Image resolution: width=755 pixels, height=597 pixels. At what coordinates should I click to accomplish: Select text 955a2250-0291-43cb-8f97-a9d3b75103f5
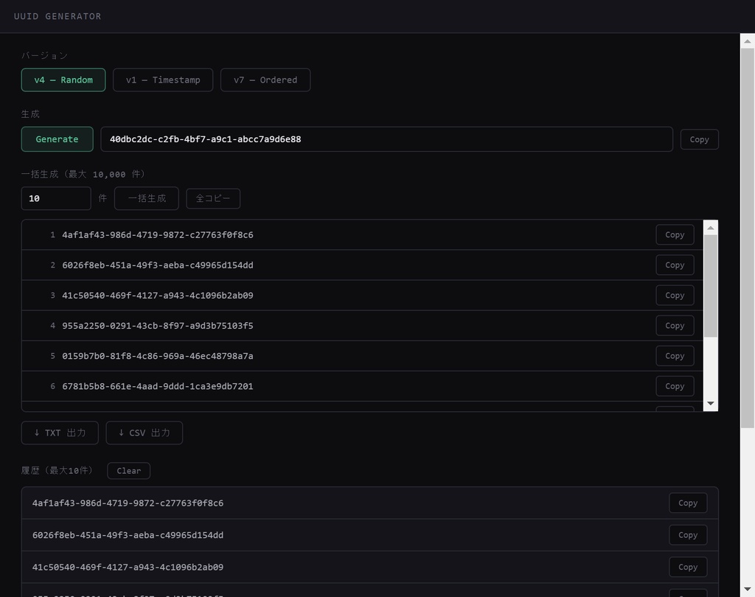pyautogui.click(x=158, y=326)
